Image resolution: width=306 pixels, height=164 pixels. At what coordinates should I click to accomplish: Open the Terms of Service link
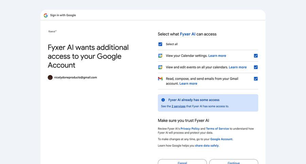click(x=217, y=129)
